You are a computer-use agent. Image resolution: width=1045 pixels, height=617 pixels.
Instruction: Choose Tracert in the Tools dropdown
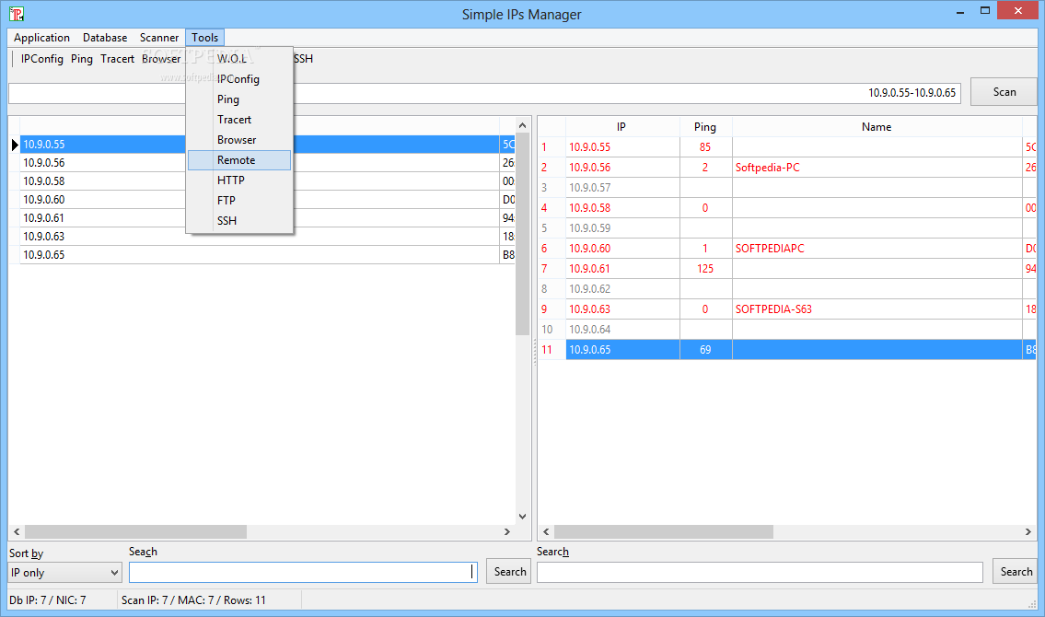[239, 120]
